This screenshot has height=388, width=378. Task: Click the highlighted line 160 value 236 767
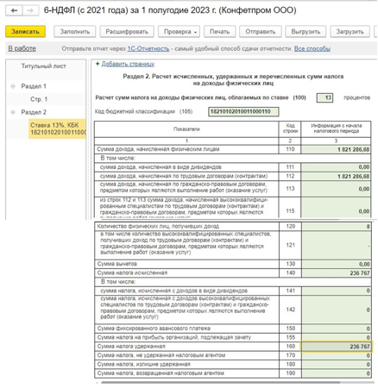tap(336, 347)
